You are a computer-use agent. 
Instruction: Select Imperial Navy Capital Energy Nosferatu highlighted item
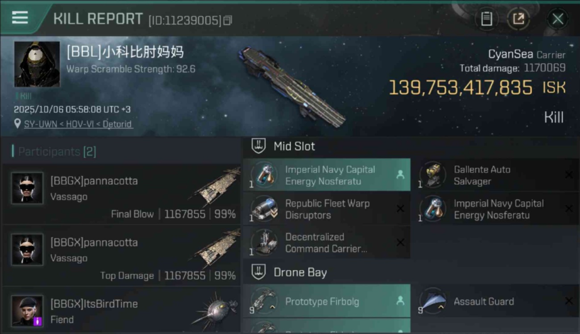tap(327, 175)
